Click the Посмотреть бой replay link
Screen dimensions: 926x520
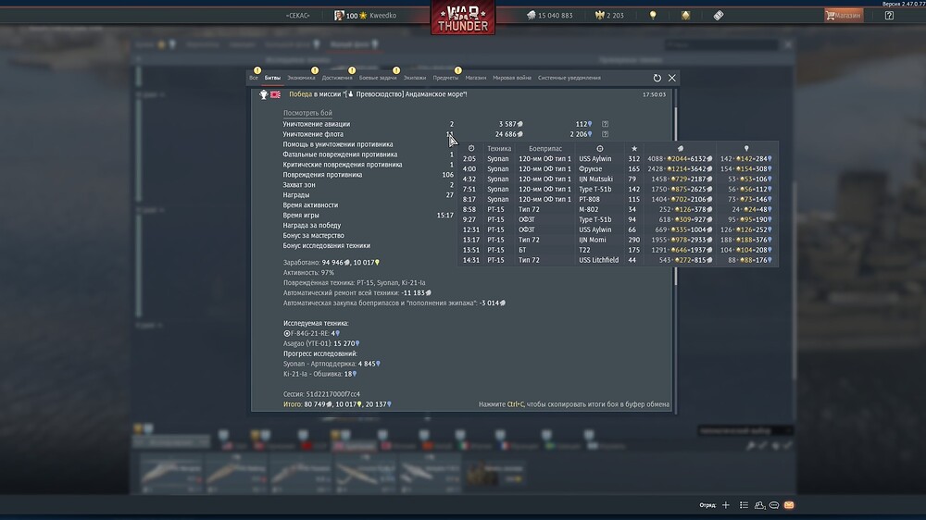click(x=307, y=113)
